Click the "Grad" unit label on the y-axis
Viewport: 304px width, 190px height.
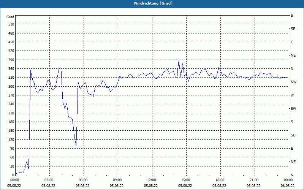click(x=10, y=17)
